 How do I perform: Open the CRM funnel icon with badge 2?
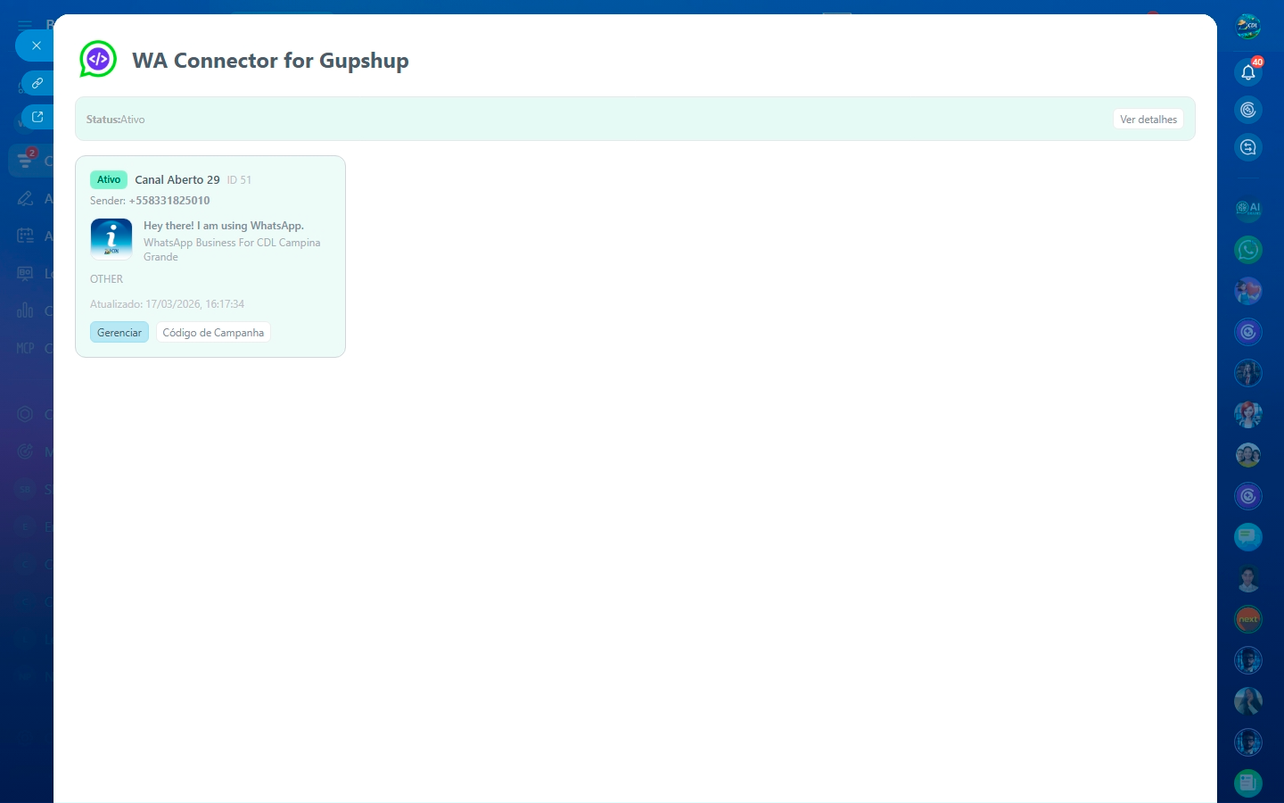tap(25, 161)
